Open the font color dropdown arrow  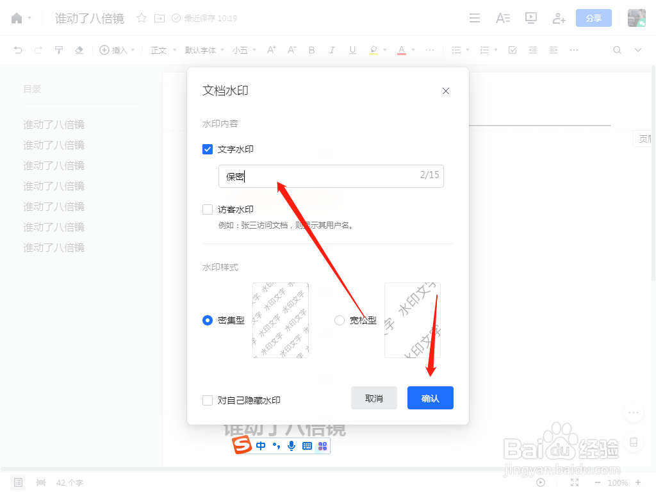[413, 50]
